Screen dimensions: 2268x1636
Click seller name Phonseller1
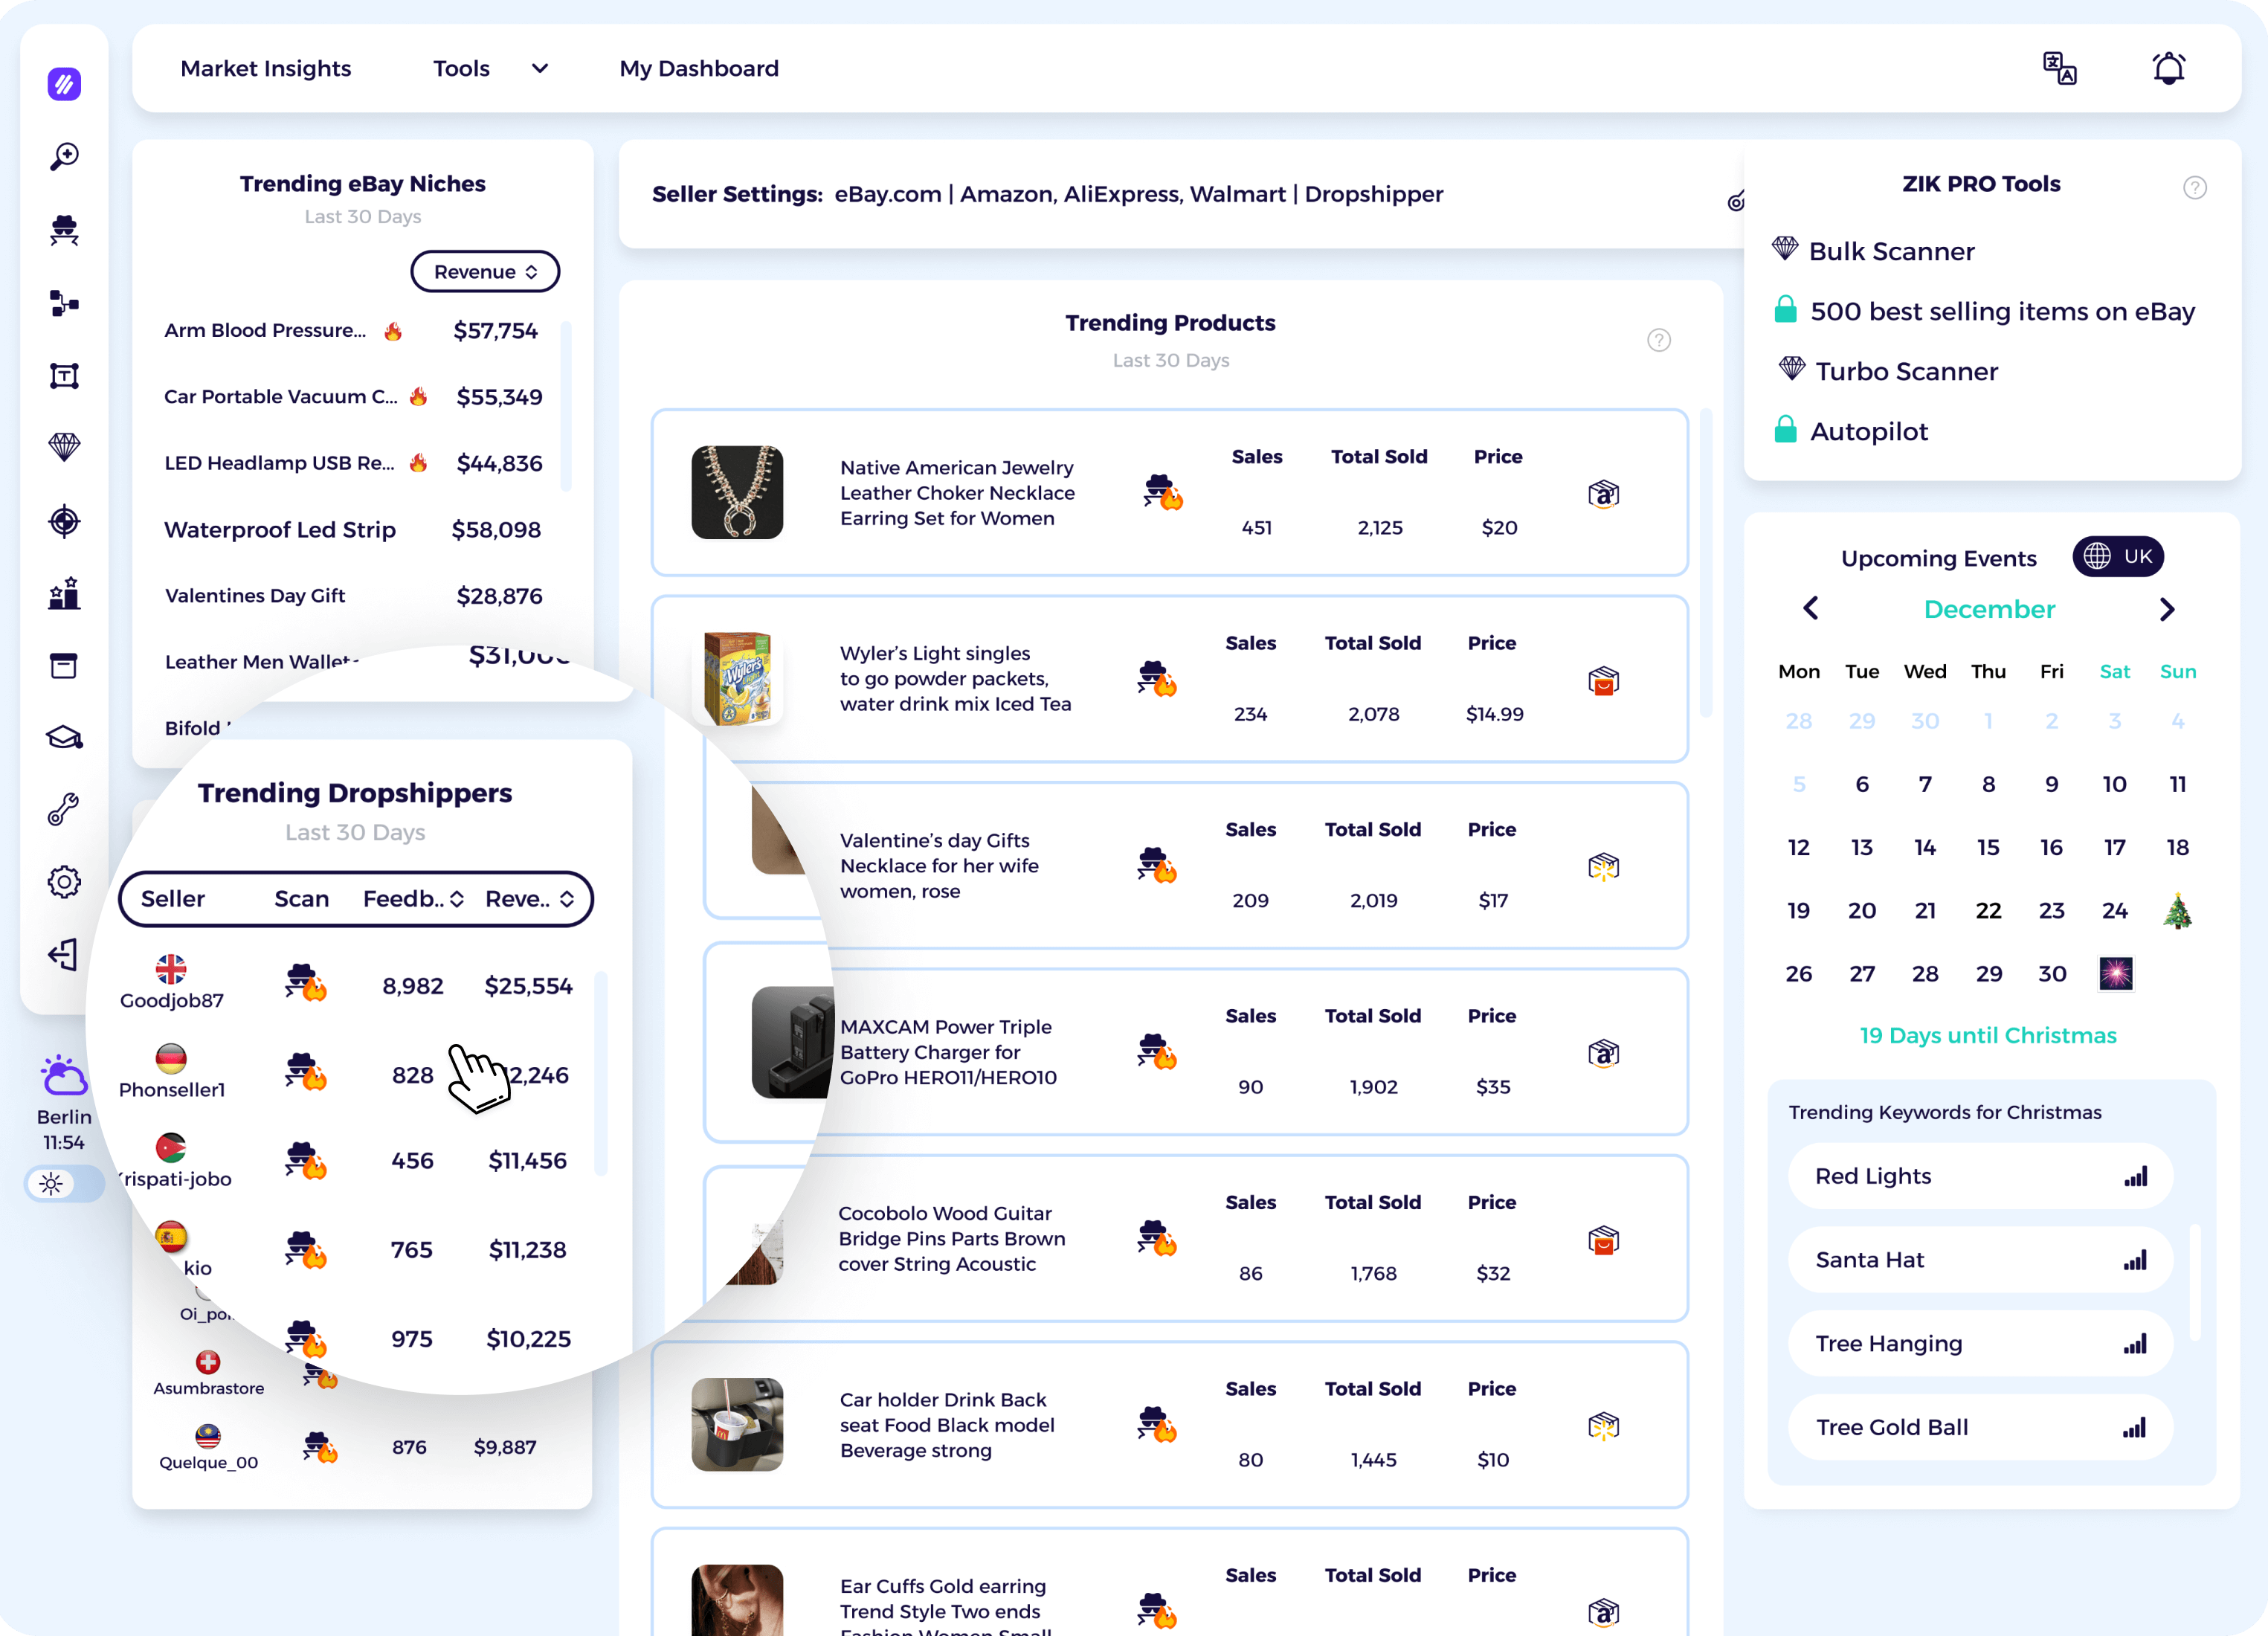coord(172,1089)
